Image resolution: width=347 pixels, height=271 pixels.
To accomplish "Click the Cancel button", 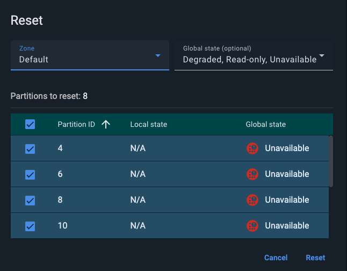I will pos(276,258).
